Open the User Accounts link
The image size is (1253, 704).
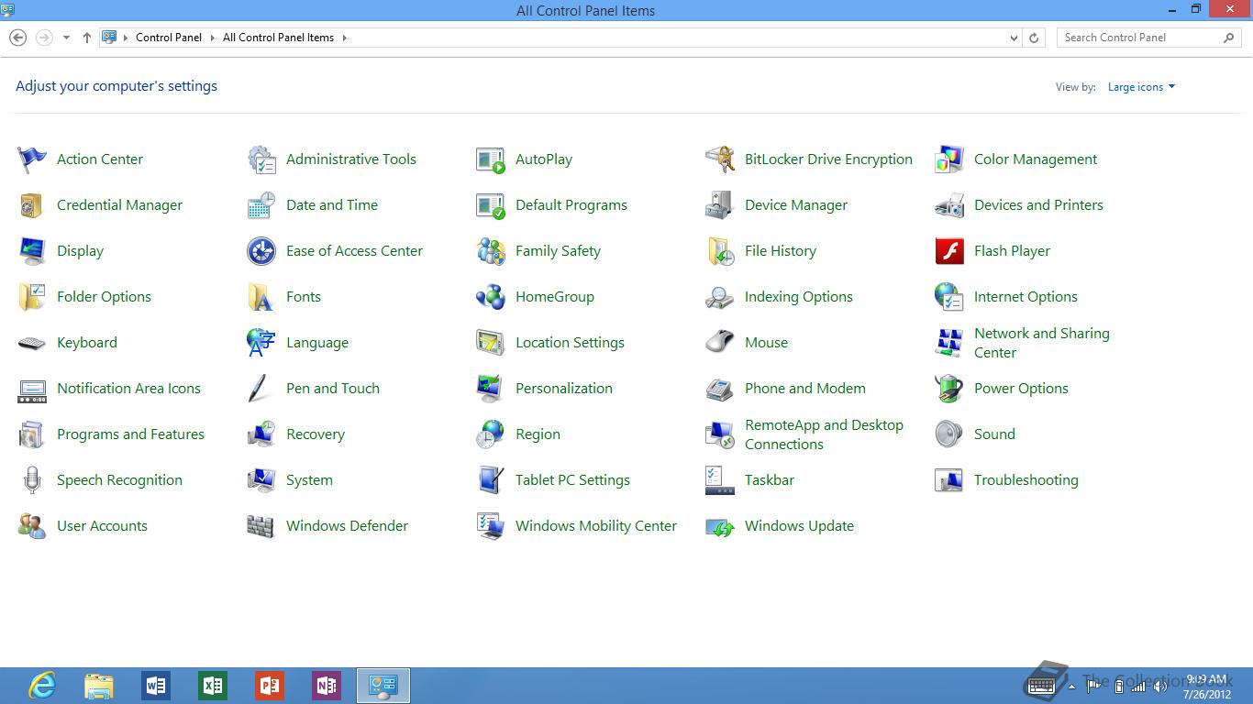102,526
